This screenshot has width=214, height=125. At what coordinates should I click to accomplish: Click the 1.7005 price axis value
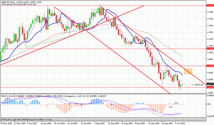pyautogui.click(x=210, y=52)
